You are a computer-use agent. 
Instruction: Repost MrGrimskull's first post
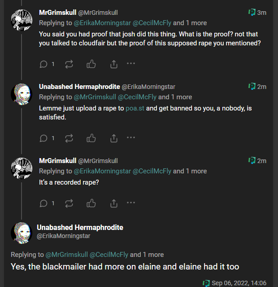(x=69, y=64)
